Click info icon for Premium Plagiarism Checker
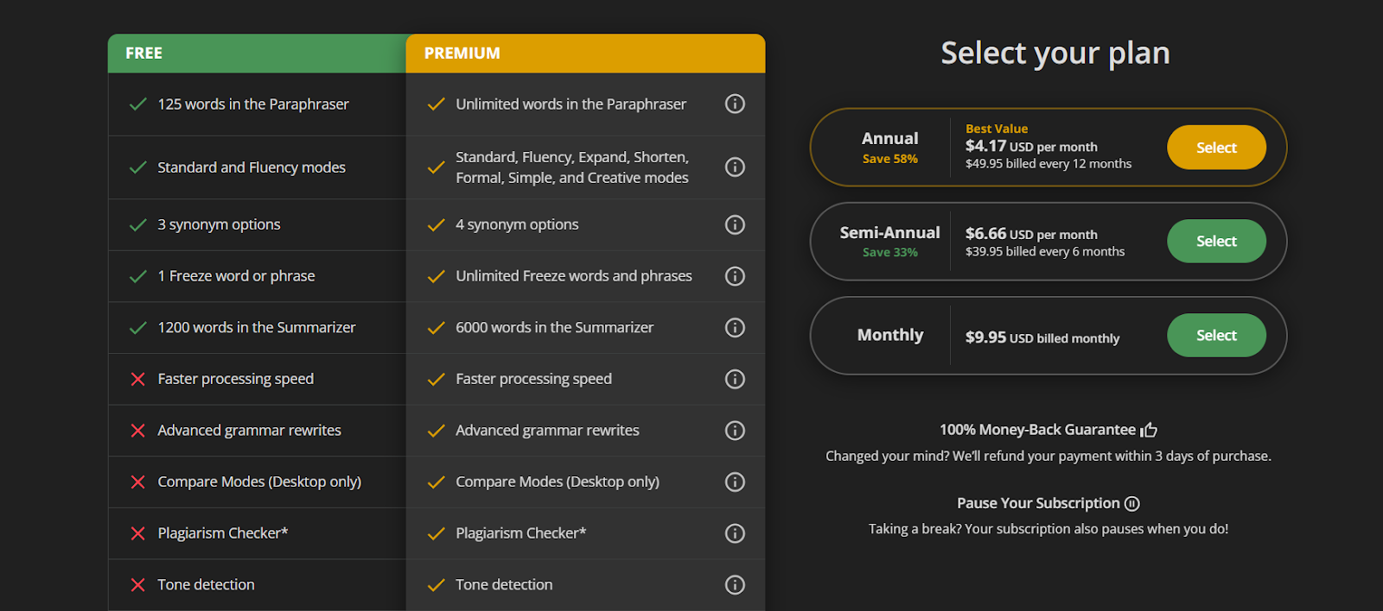Screen dimensions: 1383x611 tap(735, 533)
